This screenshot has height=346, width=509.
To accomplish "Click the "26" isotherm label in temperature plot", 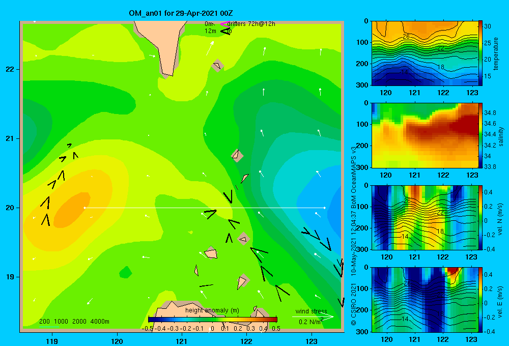I will (x=406, y=37).
